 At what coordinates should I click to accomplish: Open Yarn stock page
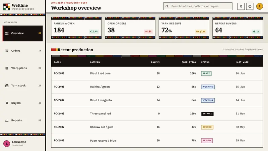pos(22,86)
